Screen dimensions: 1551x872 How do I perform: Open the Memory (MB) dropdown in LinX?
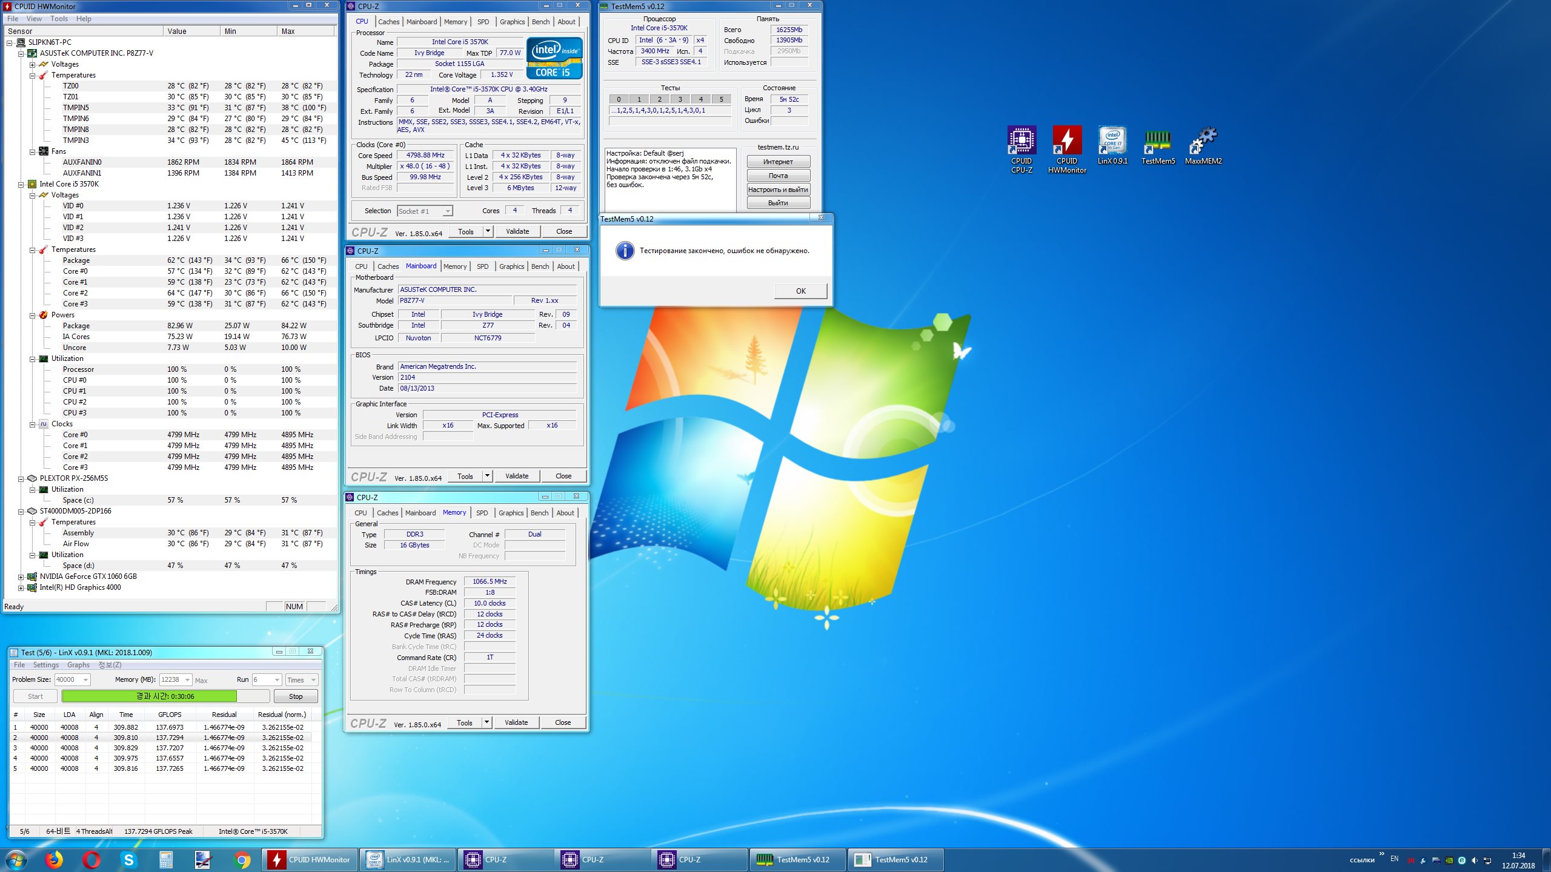tap(187, 680)
